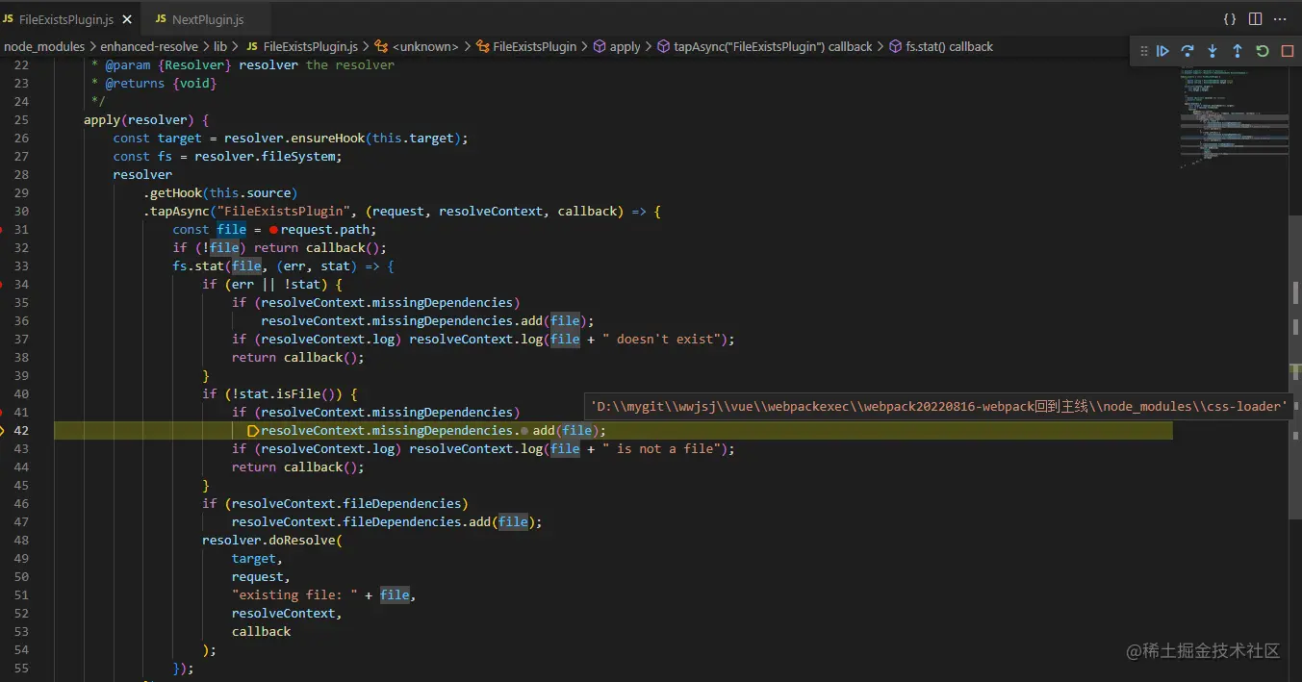Click 'resolveContext,' on line 52

click(x=288, y=614)
